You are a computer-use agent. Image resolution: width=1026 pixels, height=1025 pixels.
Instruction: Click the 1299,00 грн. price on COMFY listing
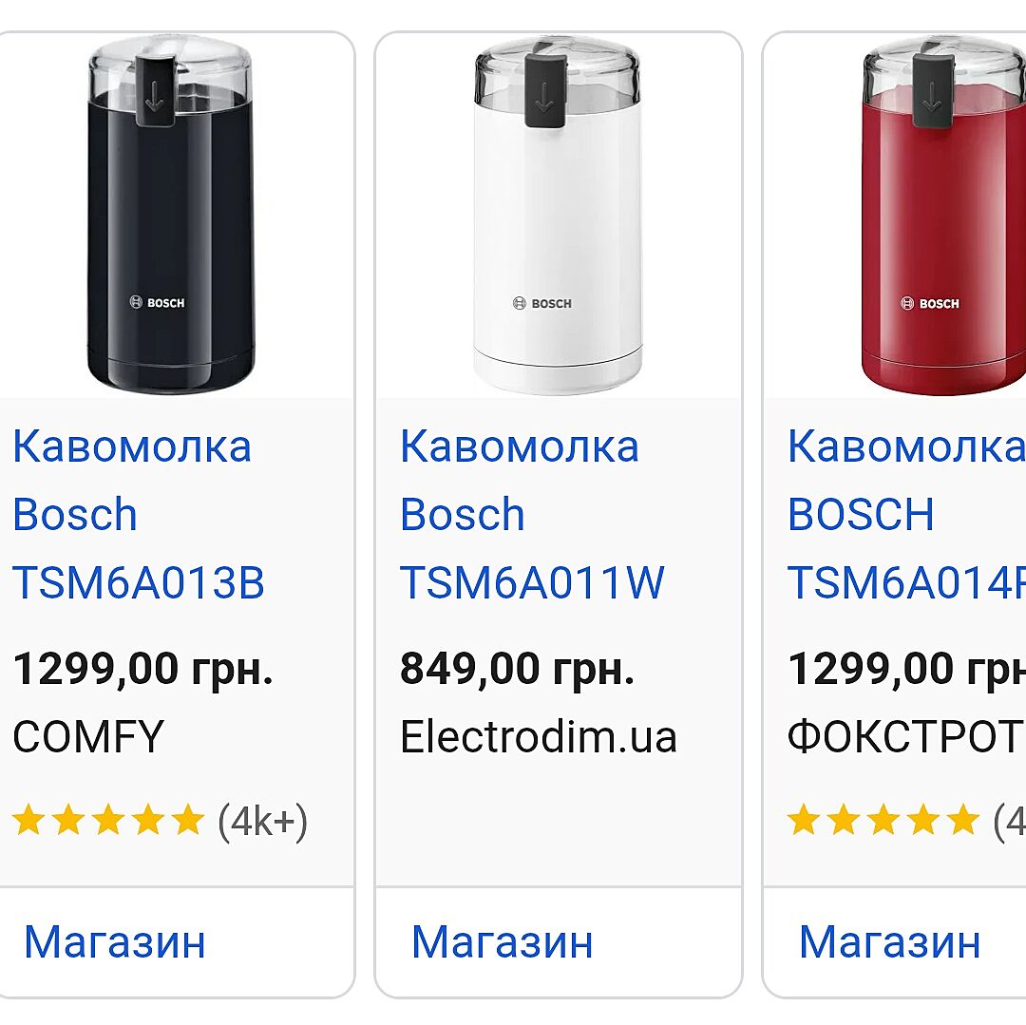pyautogui.click(x=142, y=669)
